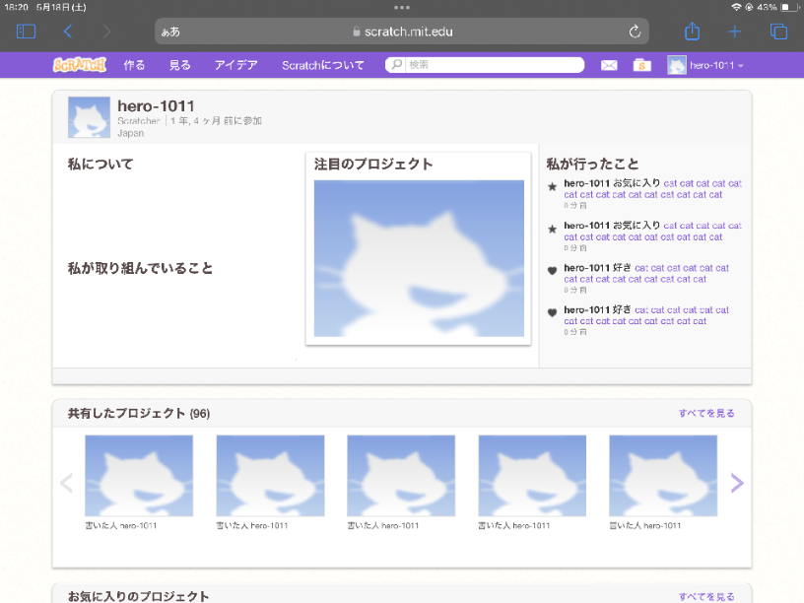Show all tabs overview icon

pos(778,32)
